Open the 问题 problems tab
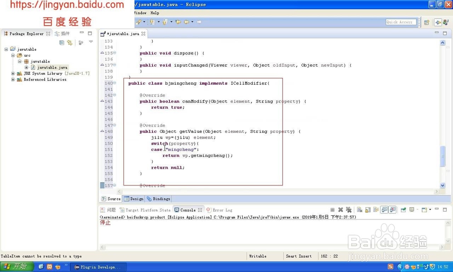This screenshot has width=453, height=272. pyautogui.click(x=108, y=210)
